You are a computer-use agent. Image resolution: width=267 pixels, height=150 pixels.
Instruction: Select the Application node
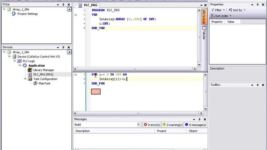point(37,65)
